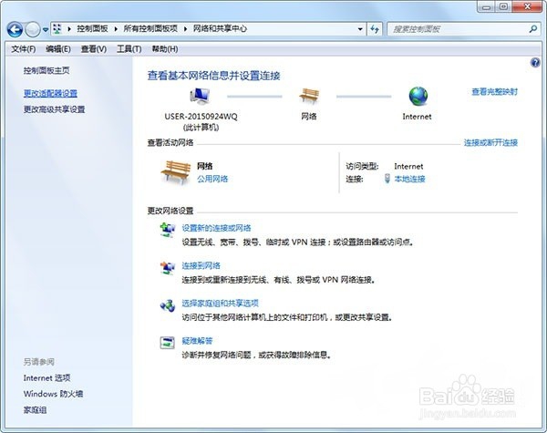Open the 查看(V) menu
Image resolution: width=547 pixels, height=433 pixels.
pos(94,49)
